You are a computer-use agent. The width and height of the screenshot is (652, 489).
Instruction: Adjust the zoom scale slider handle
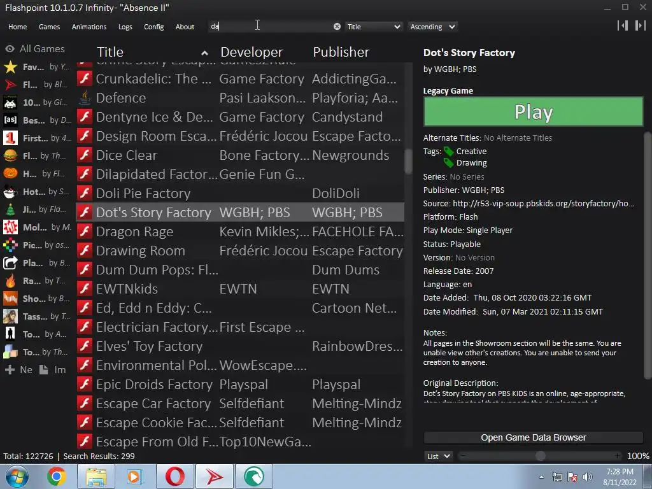[540, 456]
